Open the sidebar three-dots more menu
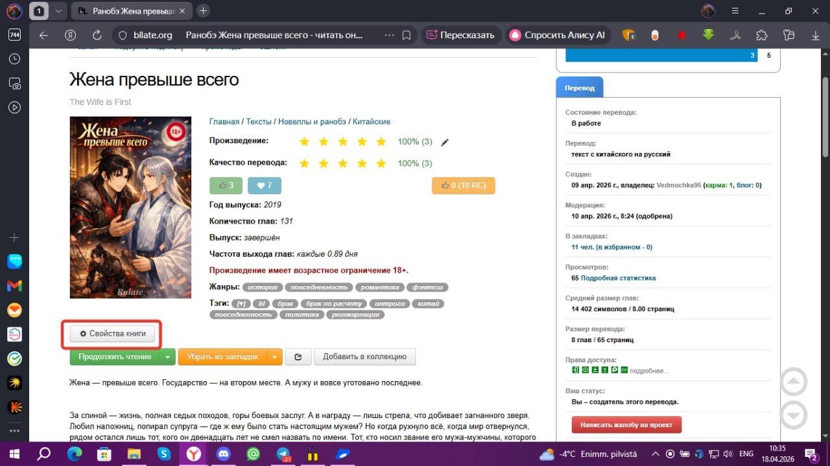 [x=14, y=430]
